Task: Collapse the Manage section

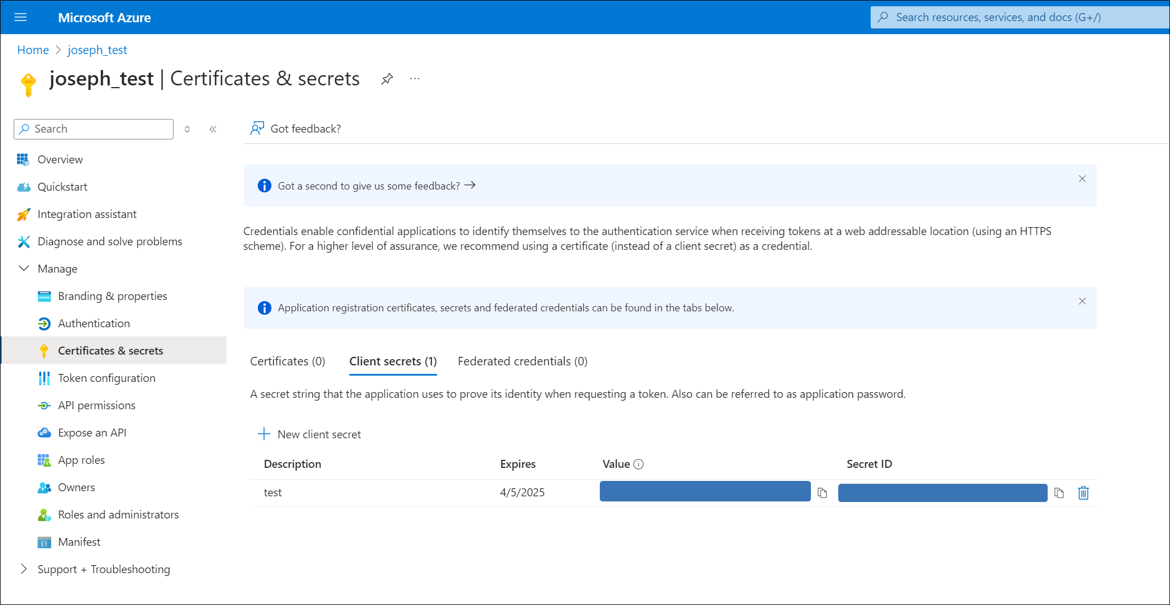Action: point(24,269)
